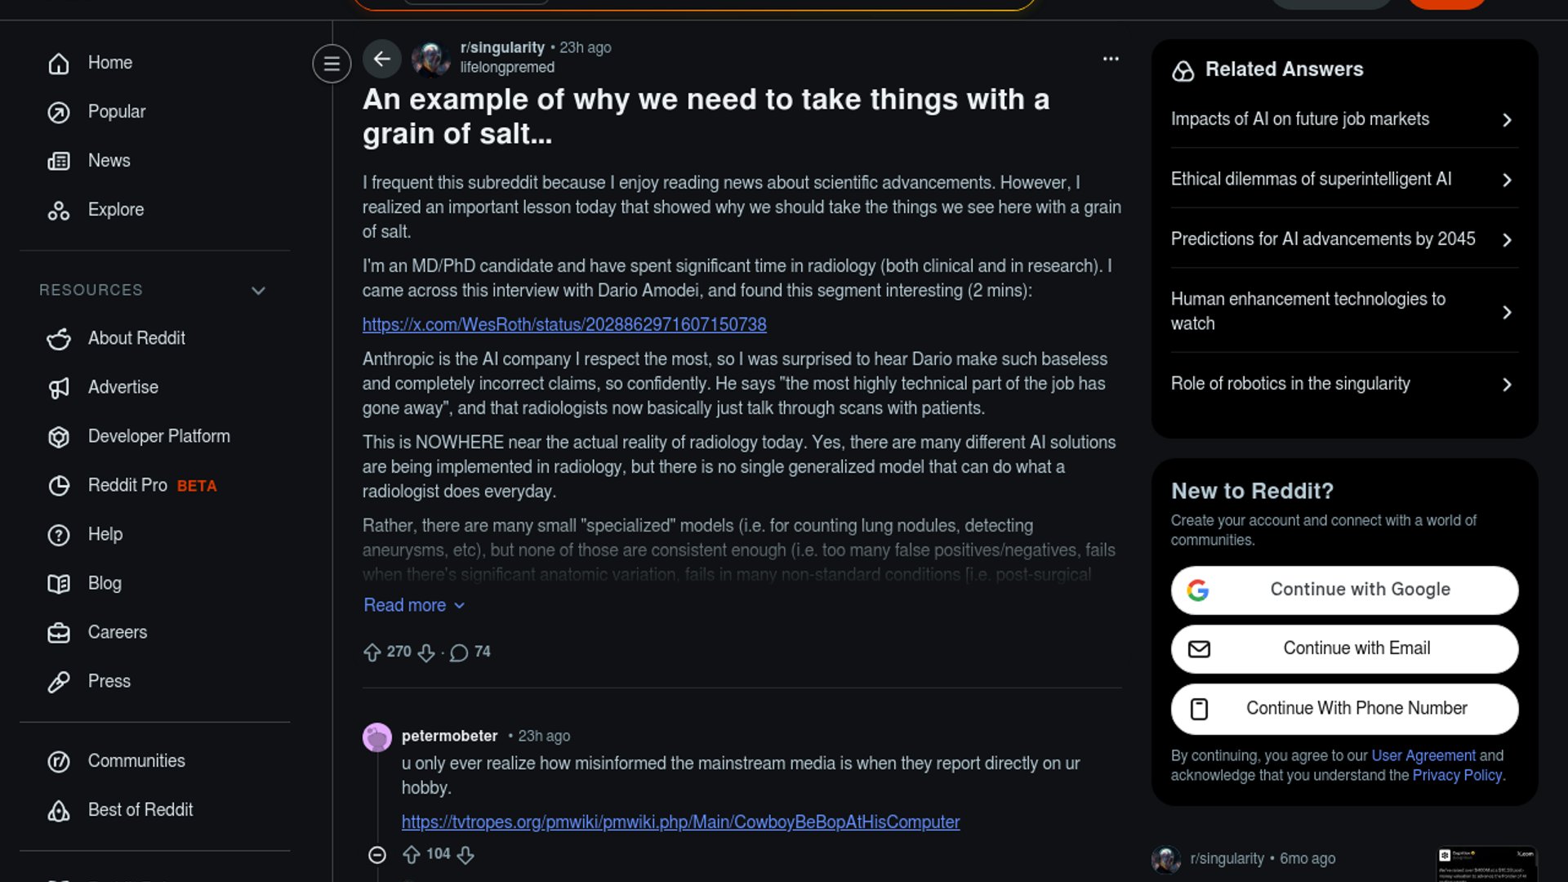Downvote the grain of salt post
Image resolution: width=1568 pixels, height=882 pixels.
point(426,653)
